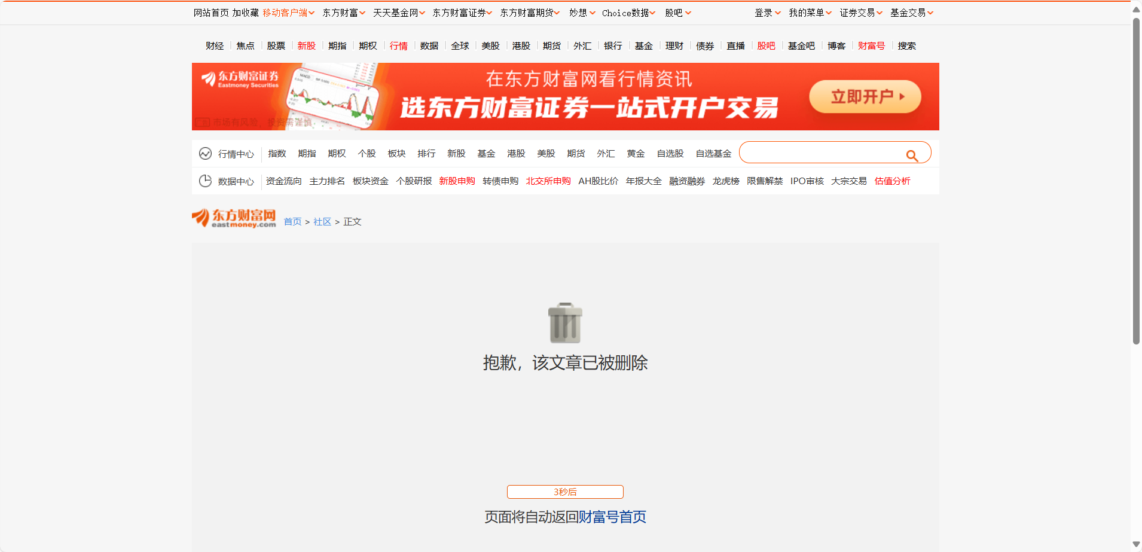The width and height of the screenshot is (1142, 552).
Task: Click 社区 in the breadcrumb
Action: pyautogui.click(x=322, y=222)
